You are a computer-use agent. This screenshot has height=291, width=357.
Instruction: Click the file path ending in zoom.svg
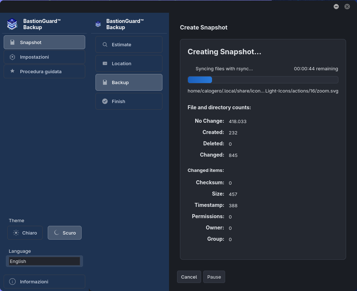263,91
